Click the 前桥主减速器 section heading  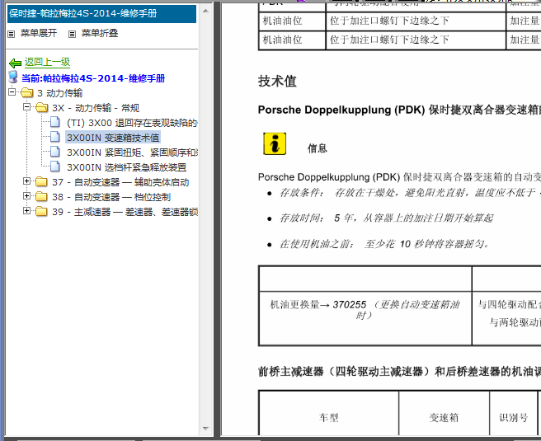399,372
